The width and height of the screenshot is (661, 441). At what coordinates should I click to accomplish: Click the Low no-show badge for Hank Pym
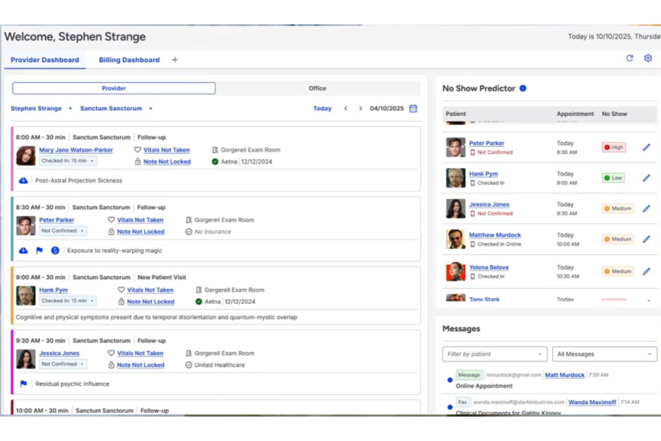click(613, 178)
